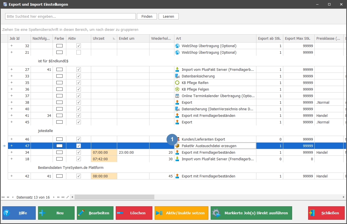Click the 07:42:00 Uhrzeit cell
Viewport: 347px width, 224px height.
click(104, 159)
